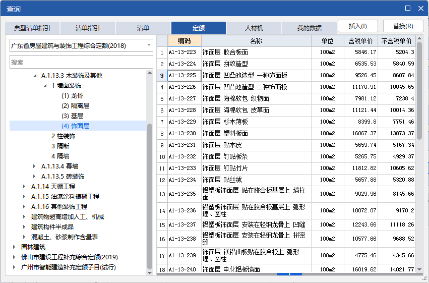429x283 pixels.
Task: Select the (1) 龙骨 tree item
Action: click(72, 96)
